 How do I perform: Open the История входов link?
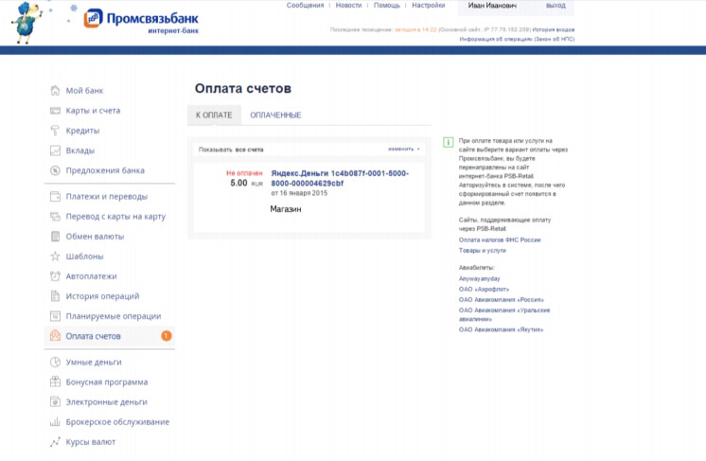[554, 29]
